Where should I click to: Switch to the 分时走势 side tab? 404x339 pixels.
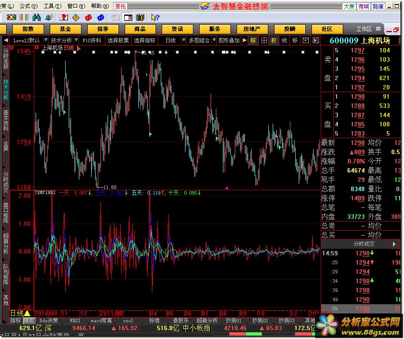[x=6, y=59]
